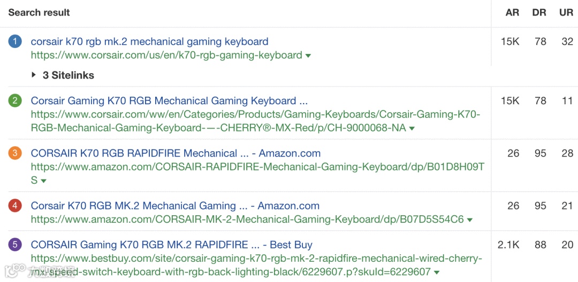Click UR value 21 in result 4 row
The height and width of the screenshot is (282, 578).
567,206
